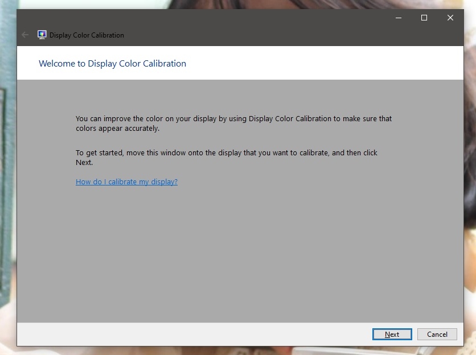This screenshot has width=476, height=355.
Task: Click the 'Display Color Calibration' title text
Action: [x=87, y=35]
